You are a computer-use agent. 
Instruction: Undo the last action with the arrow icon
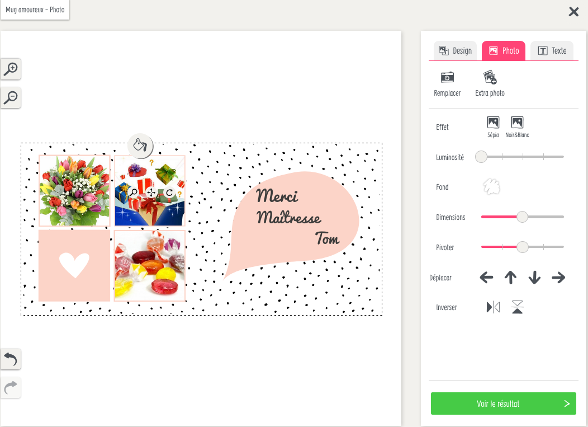(11, 359)
